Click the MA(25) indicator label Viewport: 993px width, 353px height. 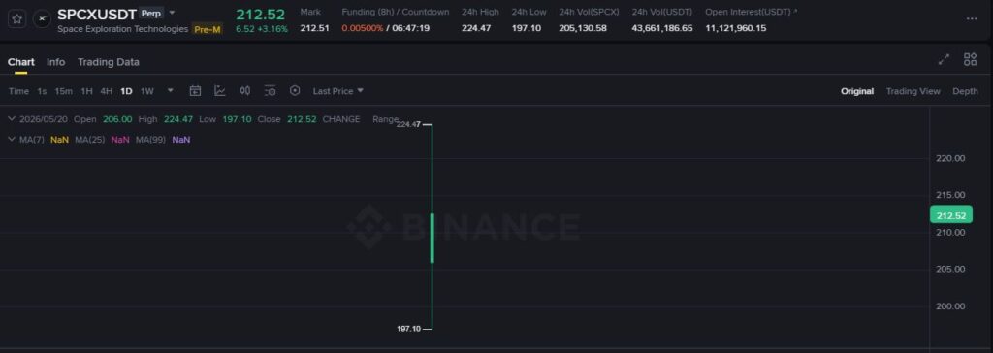(x=90, y=140)
